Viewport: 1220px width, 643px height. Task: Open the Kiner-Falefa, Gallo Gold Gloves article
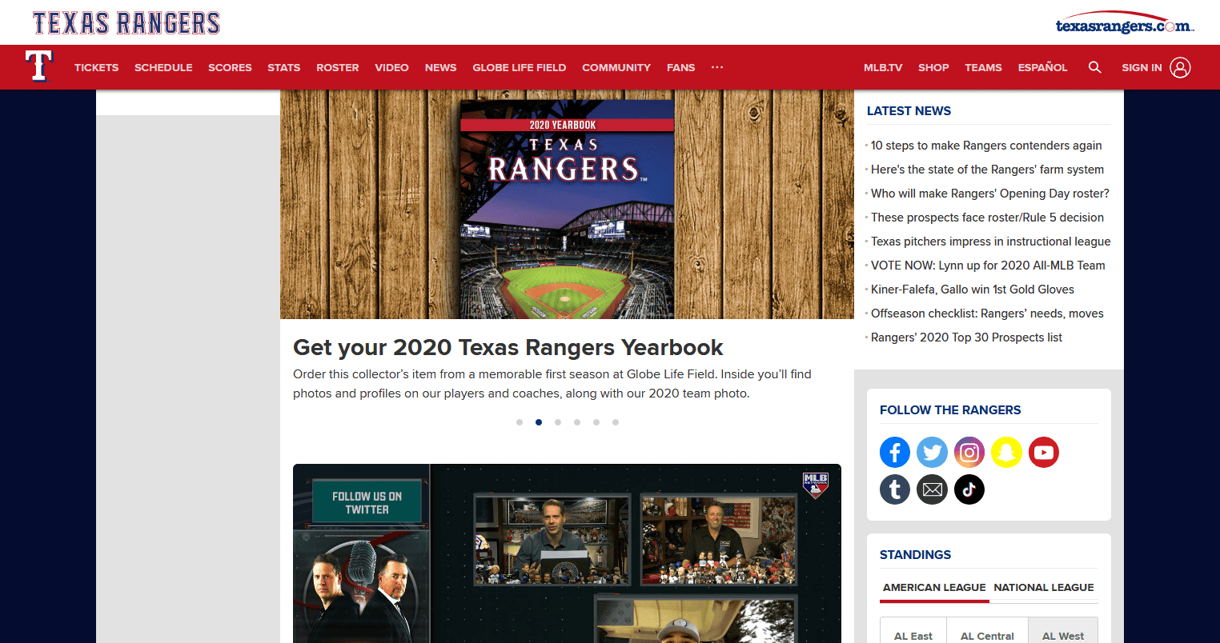(972, 289)
